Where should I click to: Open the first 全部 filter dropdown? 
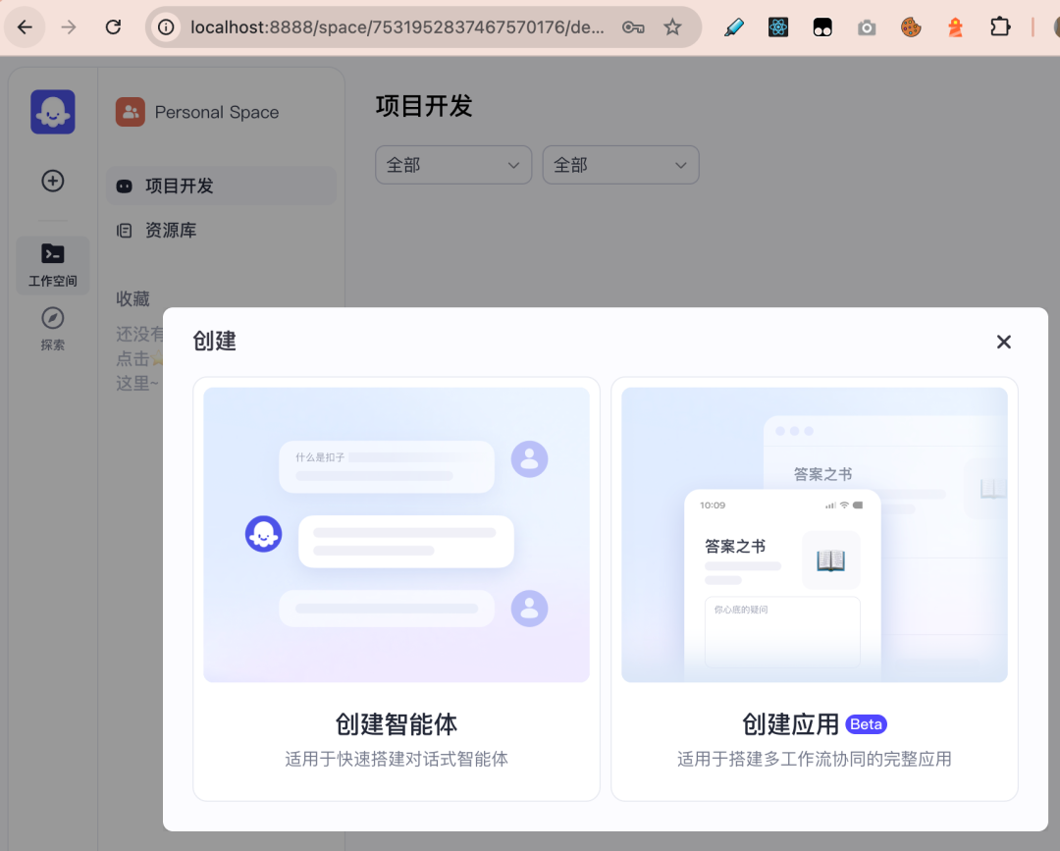point(453,165)
